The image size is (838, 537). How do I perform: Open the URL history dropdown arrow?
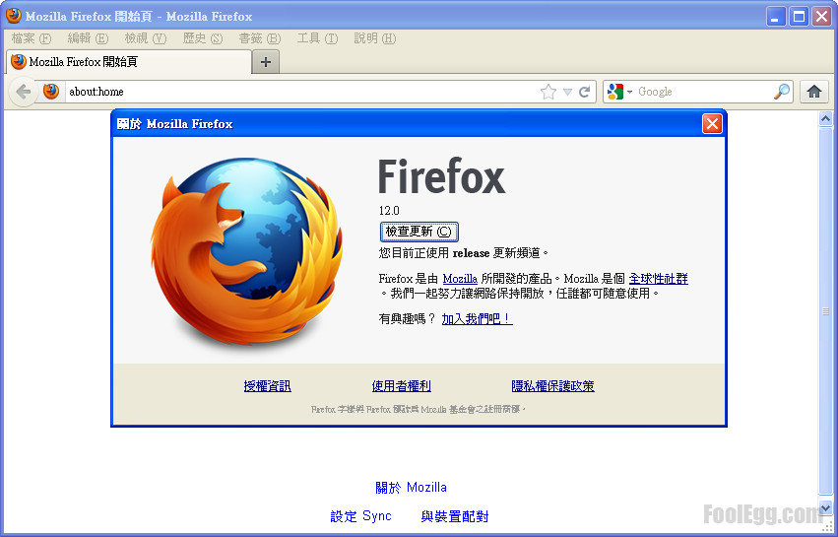point(567,93)
